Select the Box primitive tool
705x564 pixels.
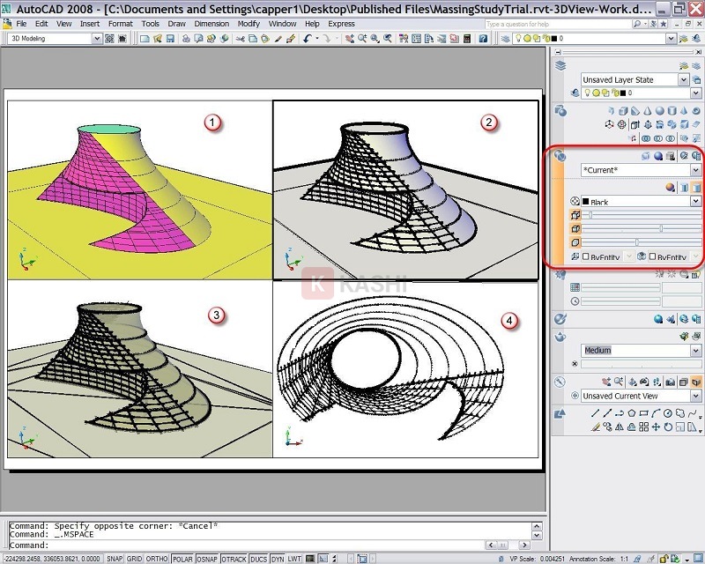(x=623, y=111)
